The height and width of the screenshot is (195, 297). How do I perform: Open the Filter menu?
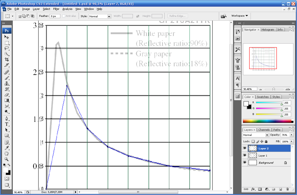(56, 9)
